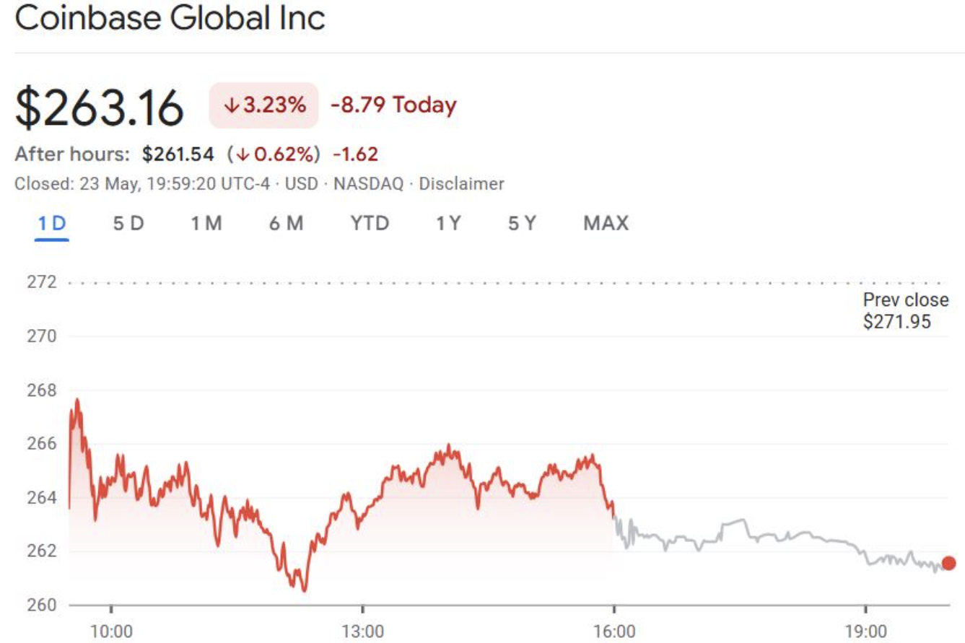
Task: Click the chart at 16:00 market close
Action: 614,516
